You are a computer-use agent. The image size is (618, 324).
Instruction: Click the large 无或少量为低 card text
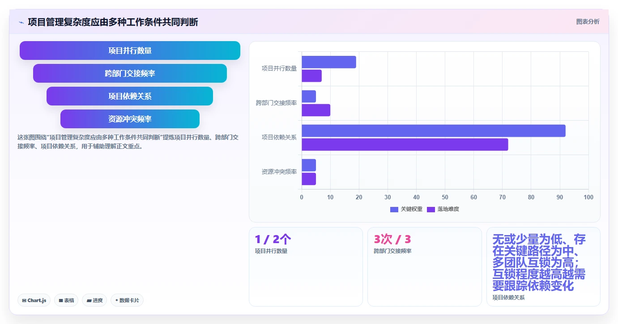coord(539,262)
